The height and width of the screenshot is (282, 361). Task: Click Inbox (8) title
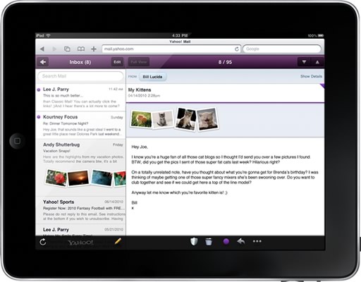[x=80, y=62]
